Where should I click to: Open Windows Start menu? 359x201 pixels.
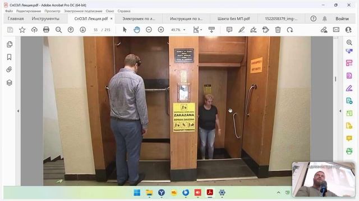(x=137, y=193)
